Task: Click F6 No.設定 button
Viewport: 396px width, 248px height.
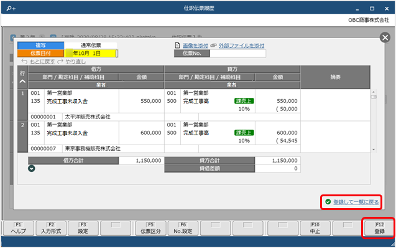Action: pyautogui.click(x=183, y=228)
